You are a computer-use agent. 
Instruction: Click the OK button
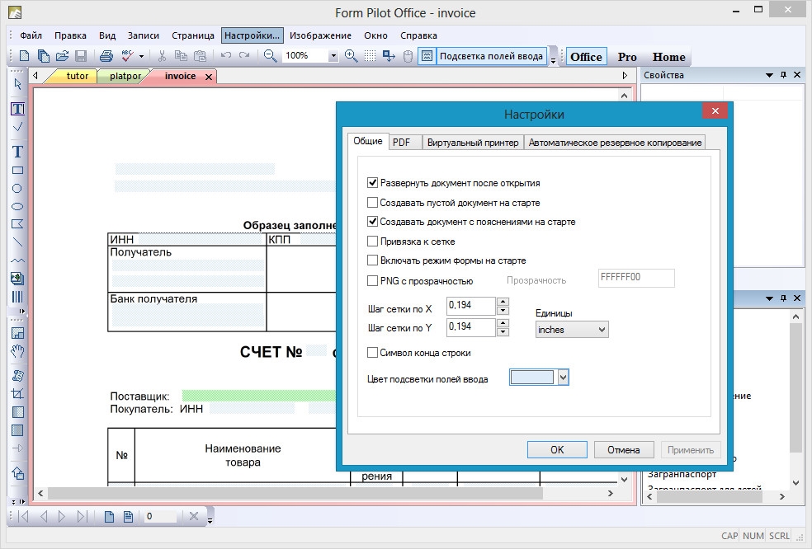pyautogui.click(x=557, y=450)
